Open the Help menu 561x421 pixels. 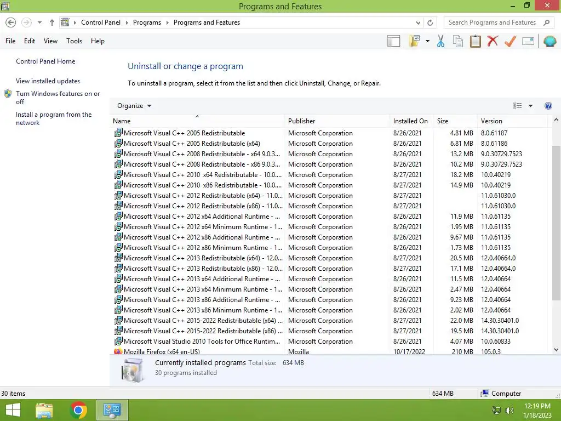click(x=98, y=41)
